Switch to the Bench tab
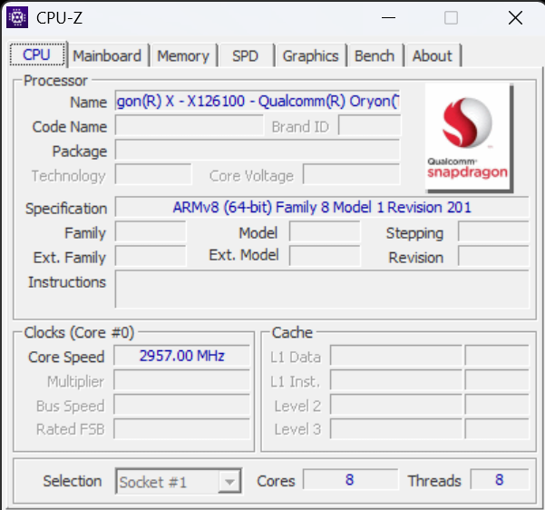 pyautogui.click(x=375, y=55)
